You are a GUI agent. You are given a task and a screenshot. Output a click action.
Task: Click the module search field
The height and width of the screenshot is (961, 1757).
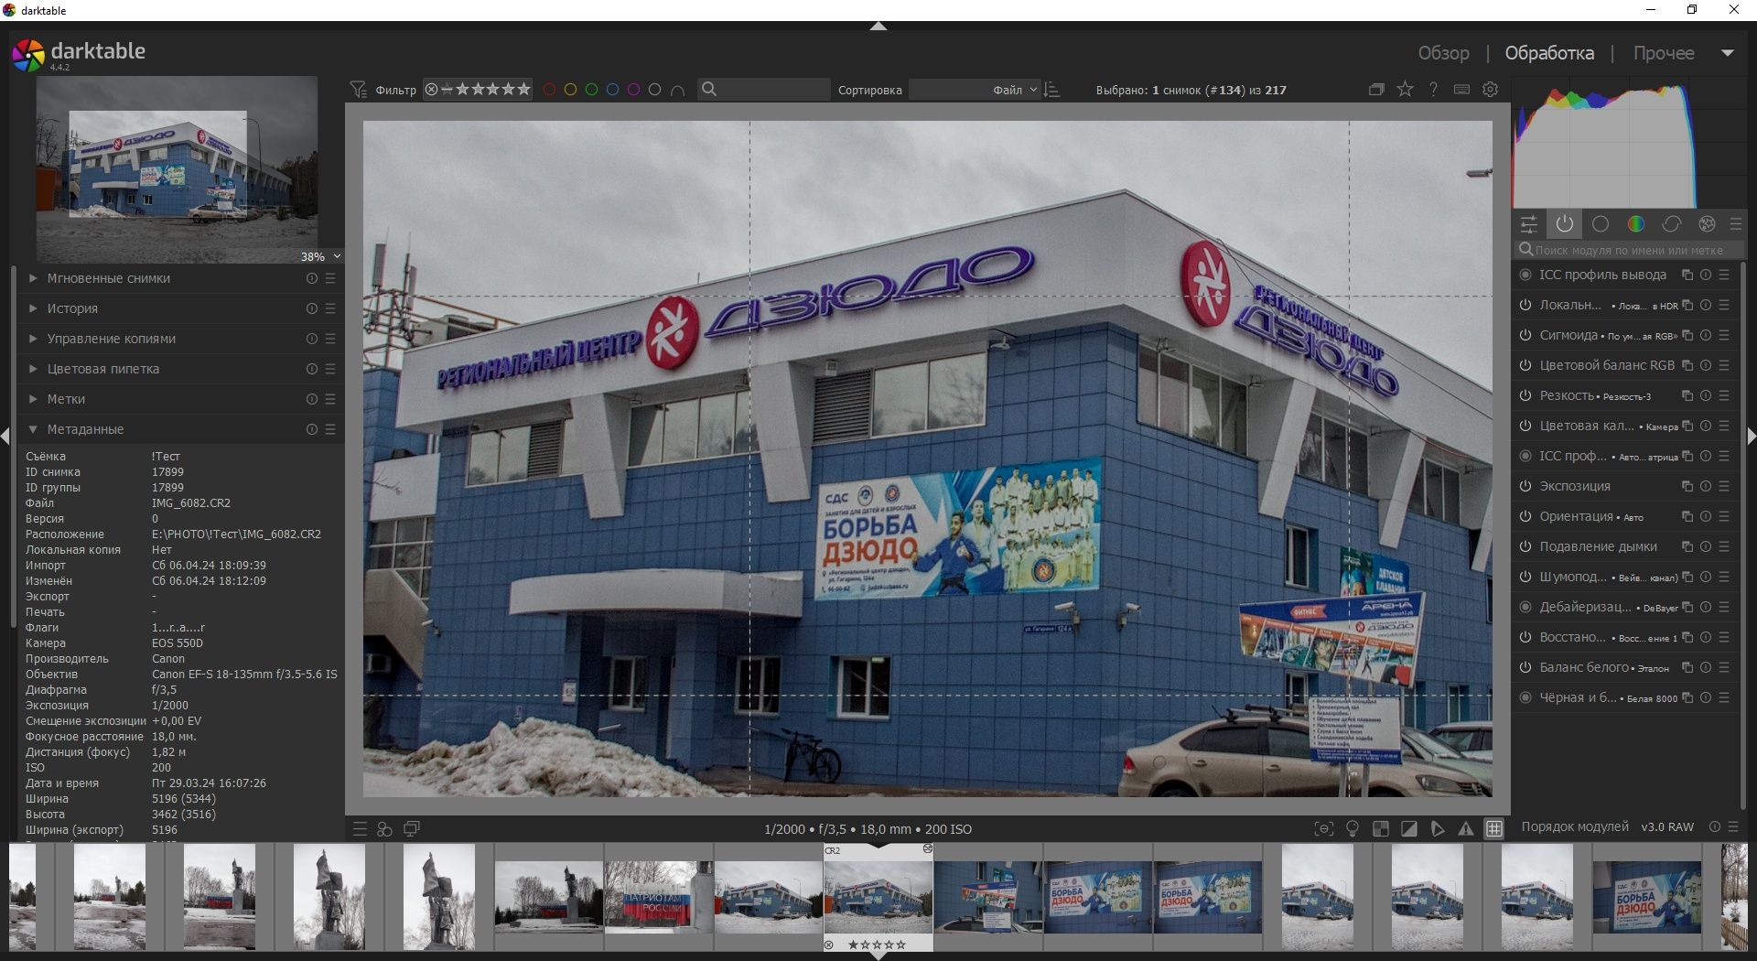pos(1629,250)
